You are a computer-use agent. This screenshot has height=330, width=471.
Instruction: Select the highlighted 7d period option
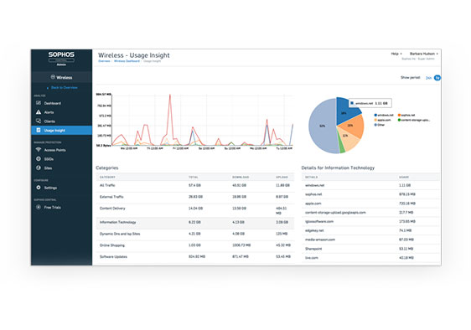(x=437, y=78)
